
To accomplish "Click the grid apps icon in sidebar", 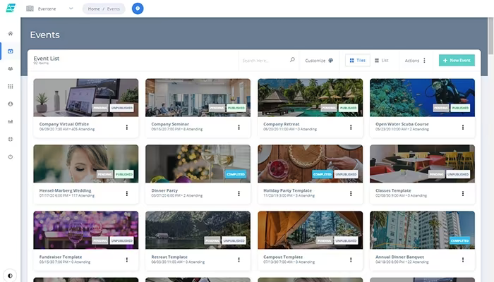I will (11, 86).
